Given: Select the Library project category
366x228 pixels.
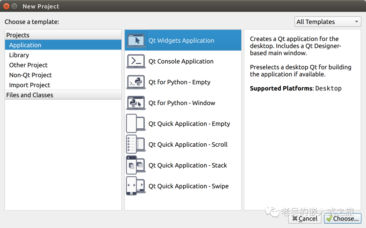Looking at the screenshot, I should (x=63, y=55).
